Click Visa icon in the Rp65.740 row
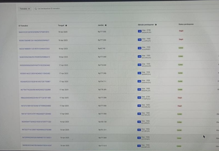Image resolution: width=219 pixels, height=151 pixels. (x=139, y=48)
